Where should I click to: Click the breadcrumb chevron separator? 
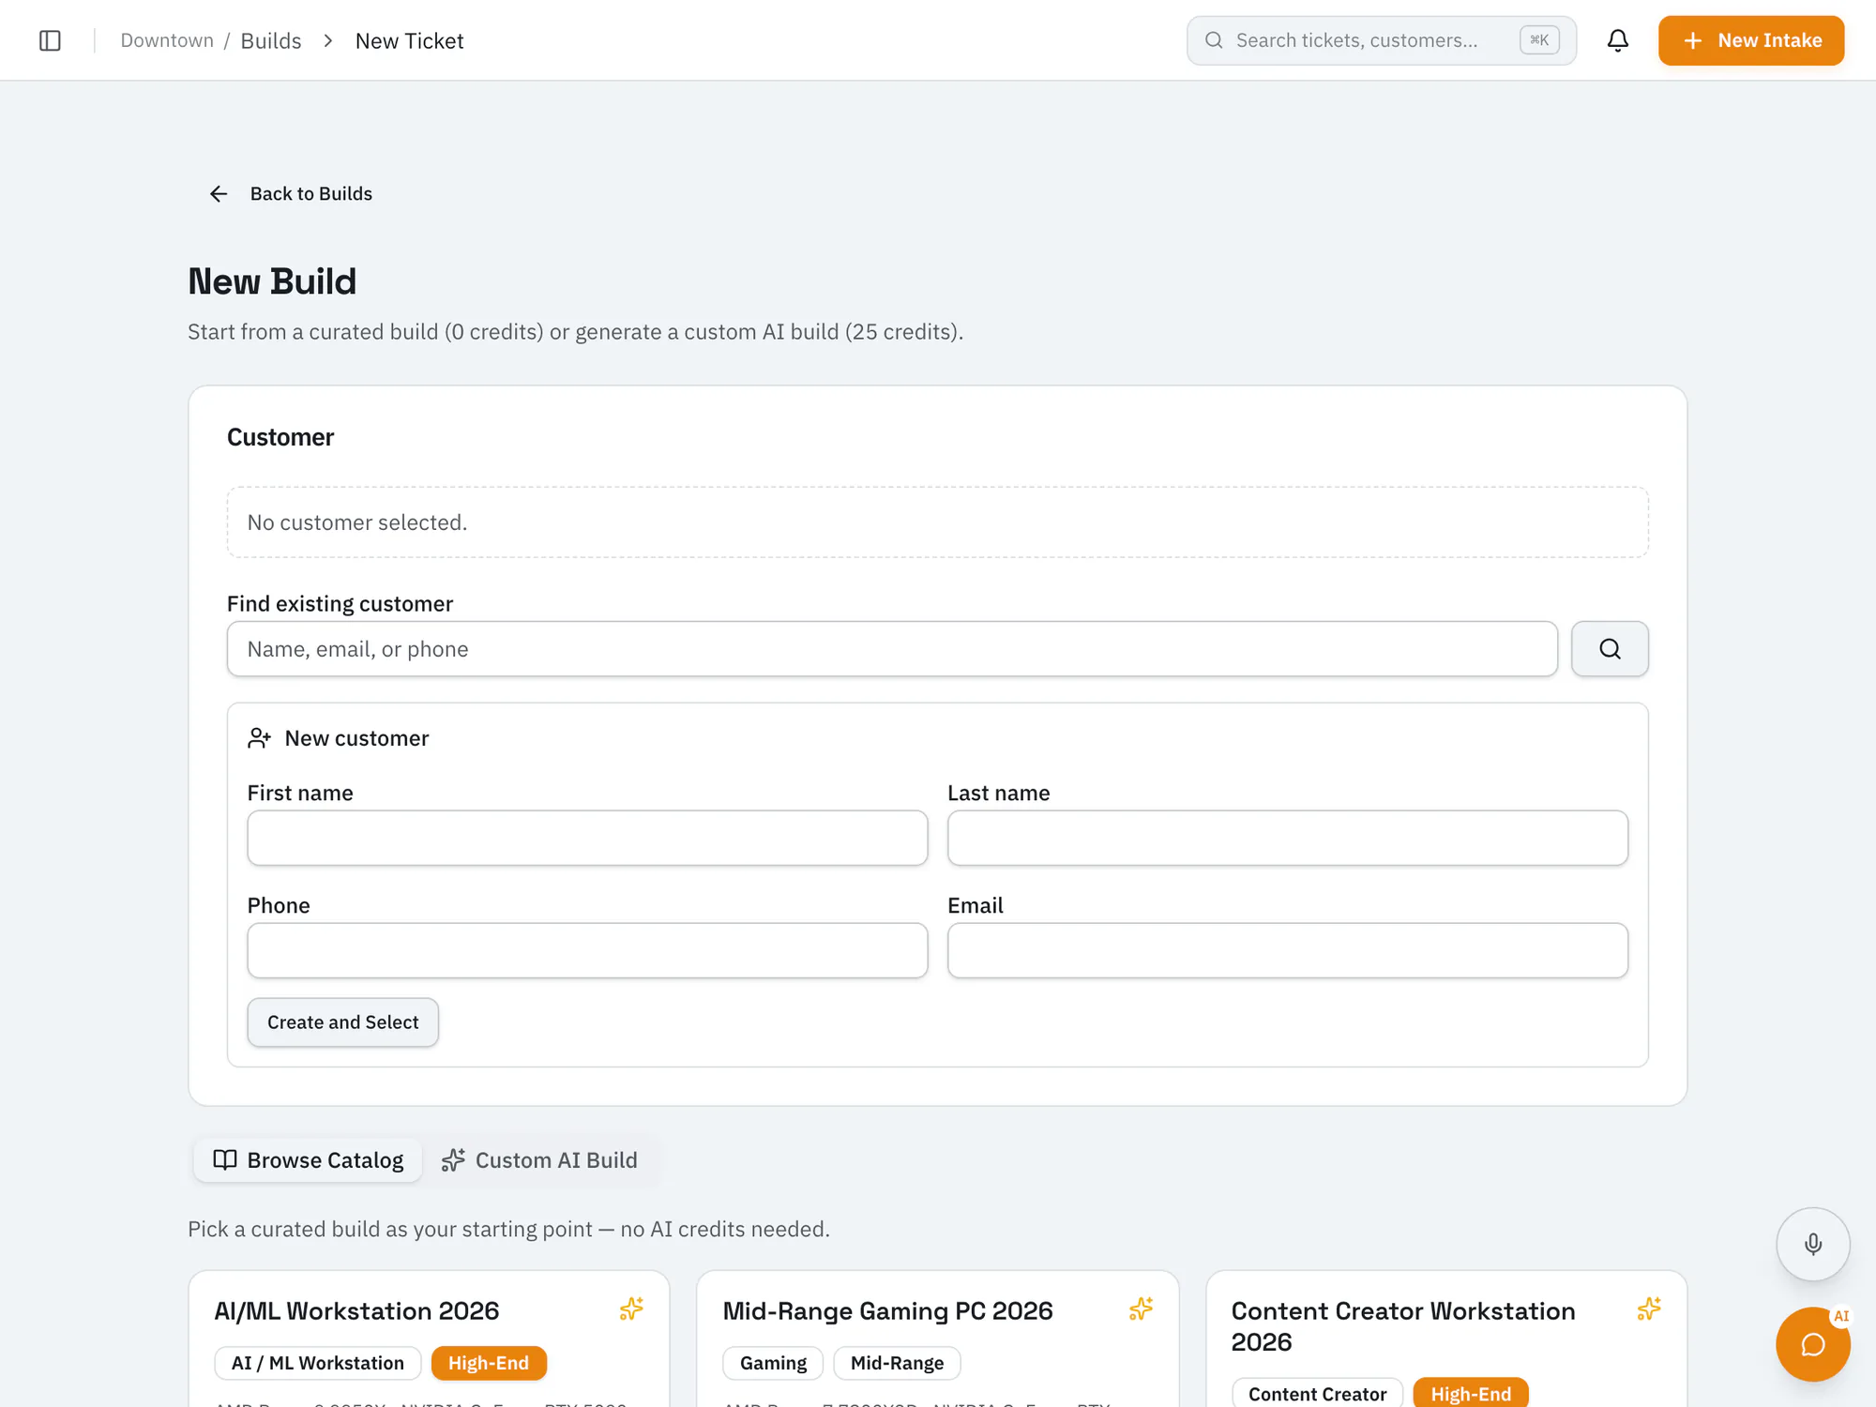(x=328, y=40)
